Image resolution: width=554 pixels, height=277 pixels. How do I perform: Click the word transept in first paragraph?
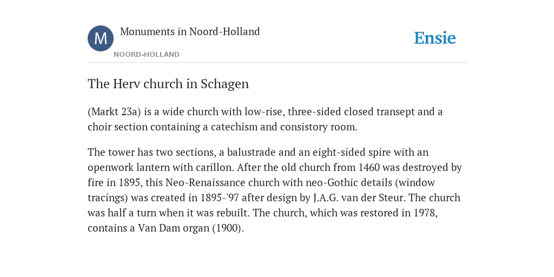395,111
